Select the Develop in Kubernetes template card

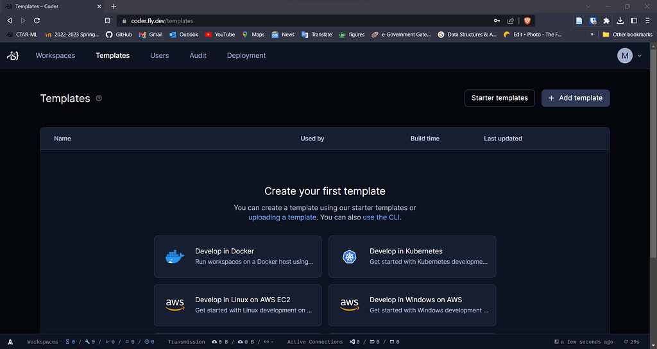pos(412,257)
